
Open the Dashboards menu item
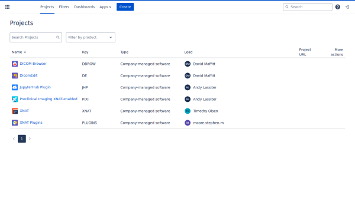click(x=84, y=7)
